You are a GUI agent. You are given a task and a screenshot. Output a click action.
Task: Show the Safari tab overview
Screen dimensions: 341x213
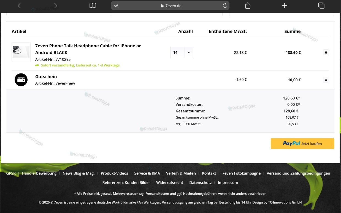(x=321, y=6)
